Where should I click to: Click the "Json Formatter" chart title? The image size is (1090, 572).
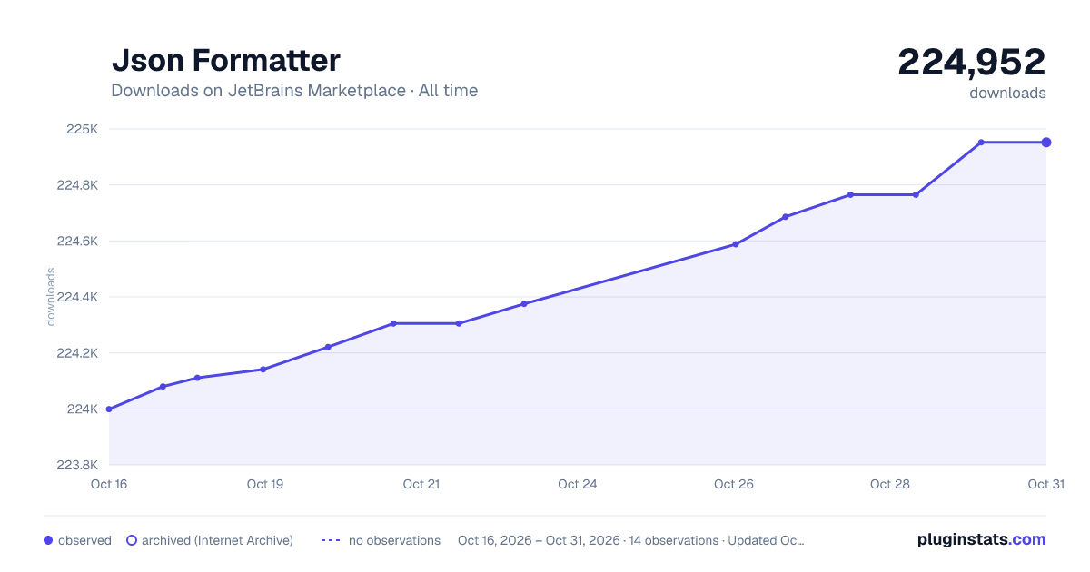pyautogui.click(x=225, y=60)
